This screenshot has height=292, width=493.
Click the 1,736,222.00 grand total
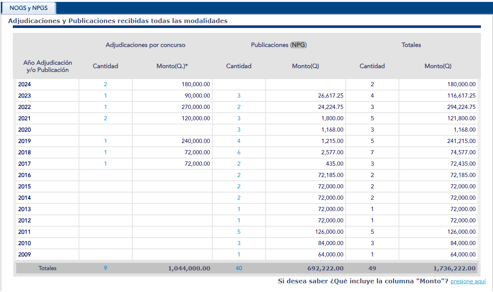point(454,268)
